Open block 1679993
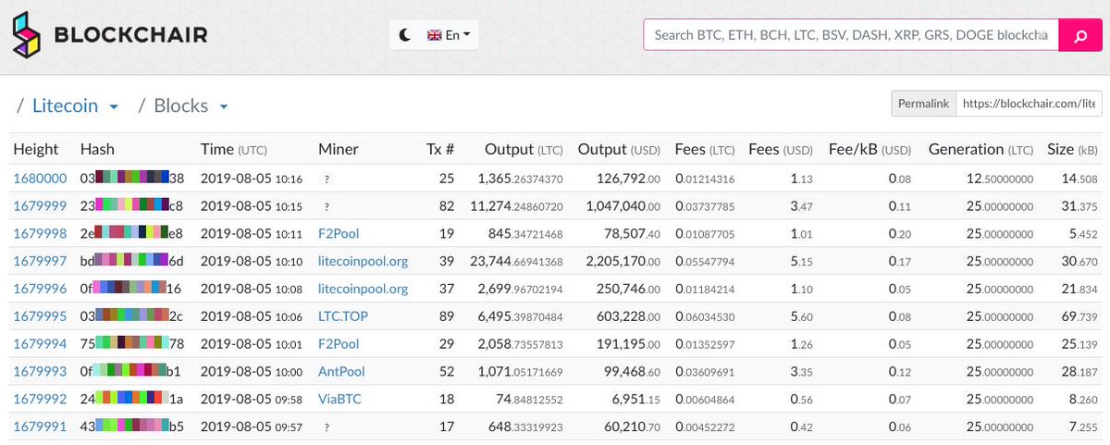The width and height of the screenshot is (1110, 445). (40, 372)
